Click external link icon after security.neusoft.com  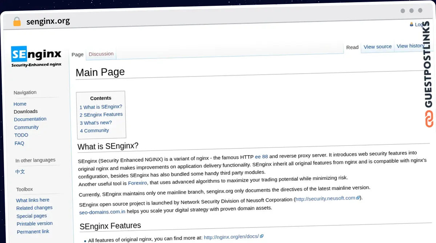358,198
